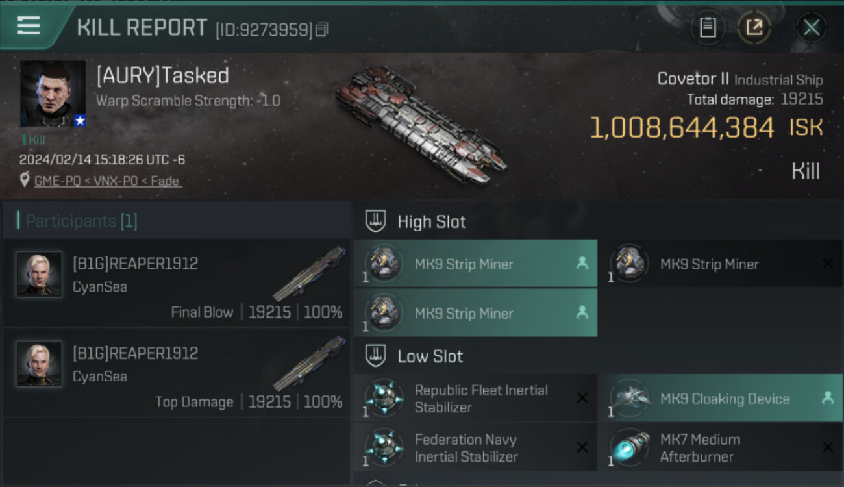Collapse the Low Slot section

377,356
